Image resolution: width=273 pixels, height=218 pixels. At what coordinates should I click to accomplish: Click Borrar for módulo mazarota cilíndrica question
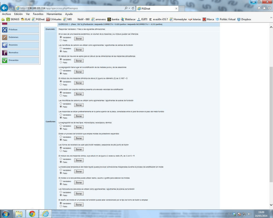click(x=79, y=83)
